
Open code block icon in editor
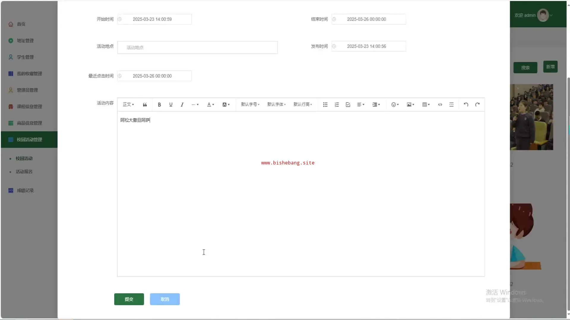point(440,105)
